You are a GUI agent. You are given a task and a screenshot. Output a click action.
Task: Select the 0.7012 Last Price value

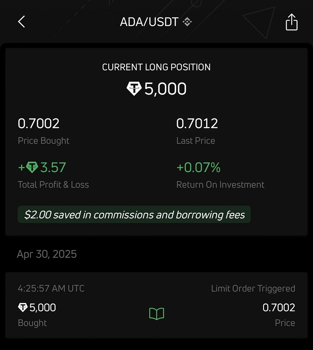tap(197, 123)
